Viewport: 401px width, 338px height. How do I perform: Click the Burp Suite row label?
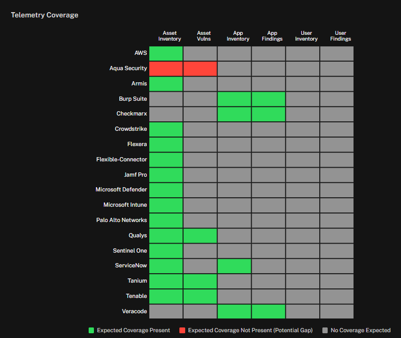click(133, 99)
